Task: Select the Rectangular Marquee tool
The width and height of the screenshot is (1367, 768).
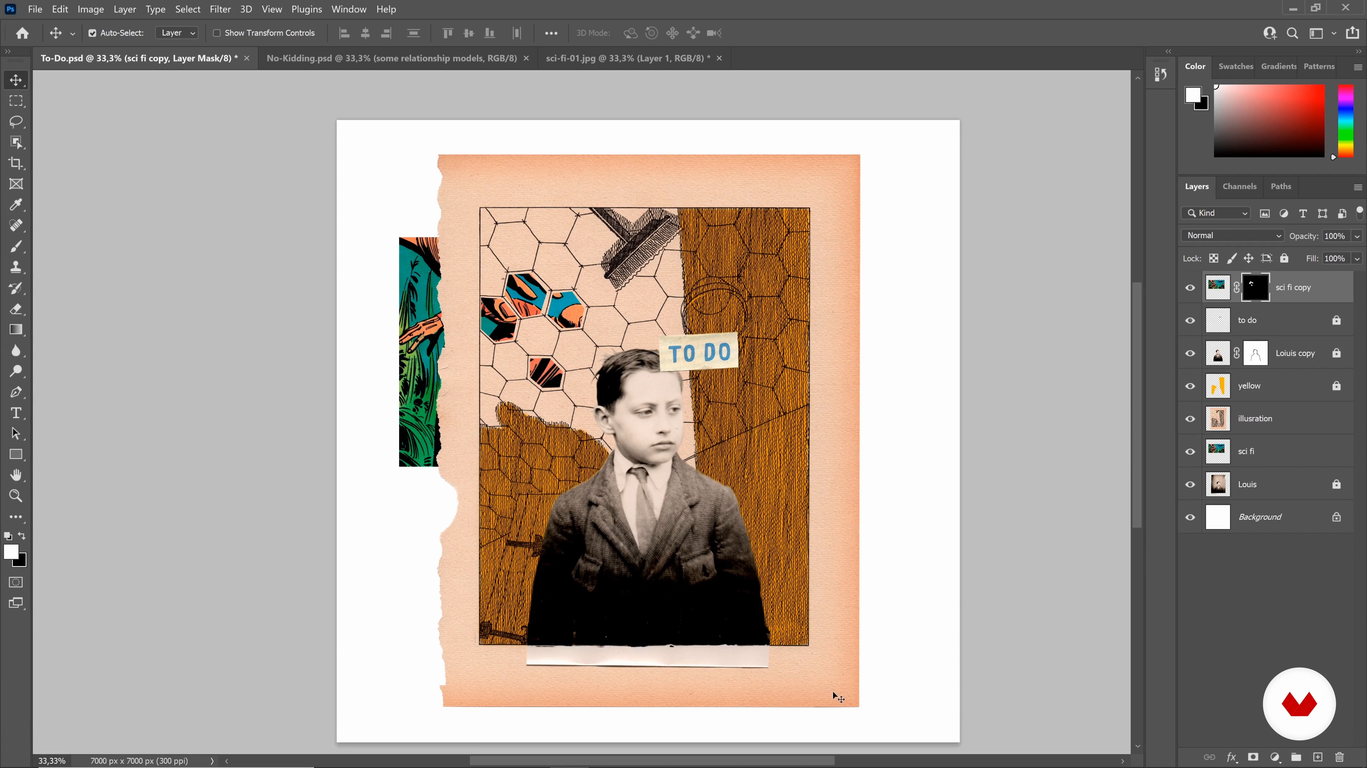Action: (x=16, y=101)
